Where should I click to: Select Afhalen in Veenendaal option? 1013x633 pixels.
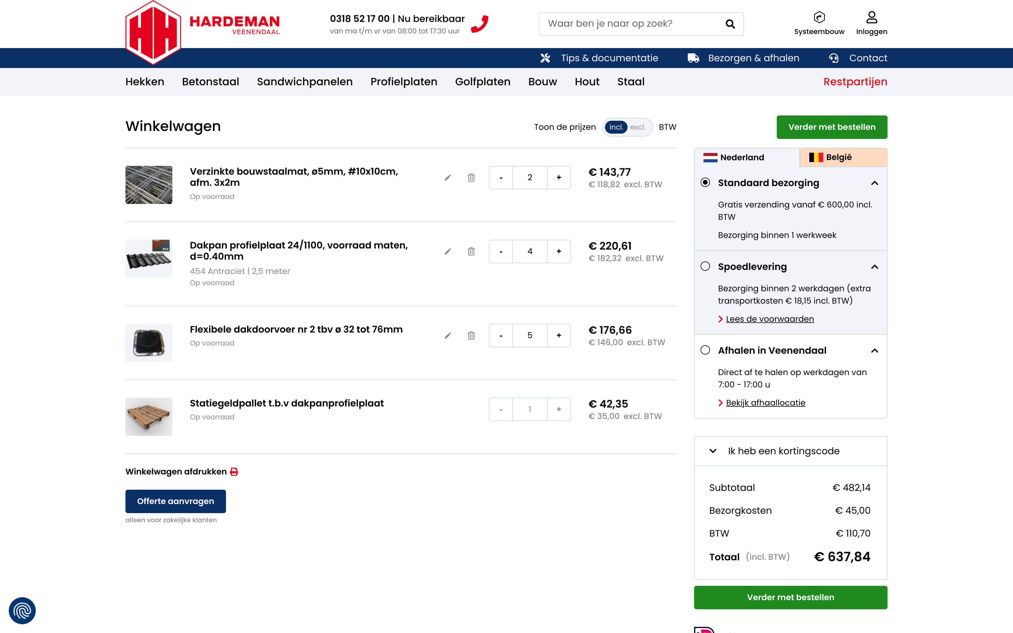pos(705,350)
